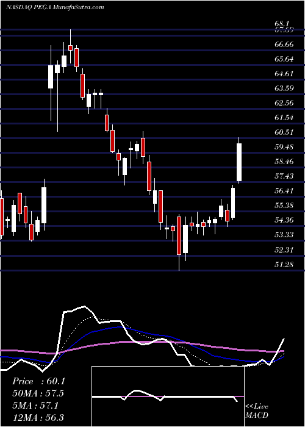Select the 65.64 price axis label
The width and height of the screenshot is (305, 427).
[x=284, y=59]
